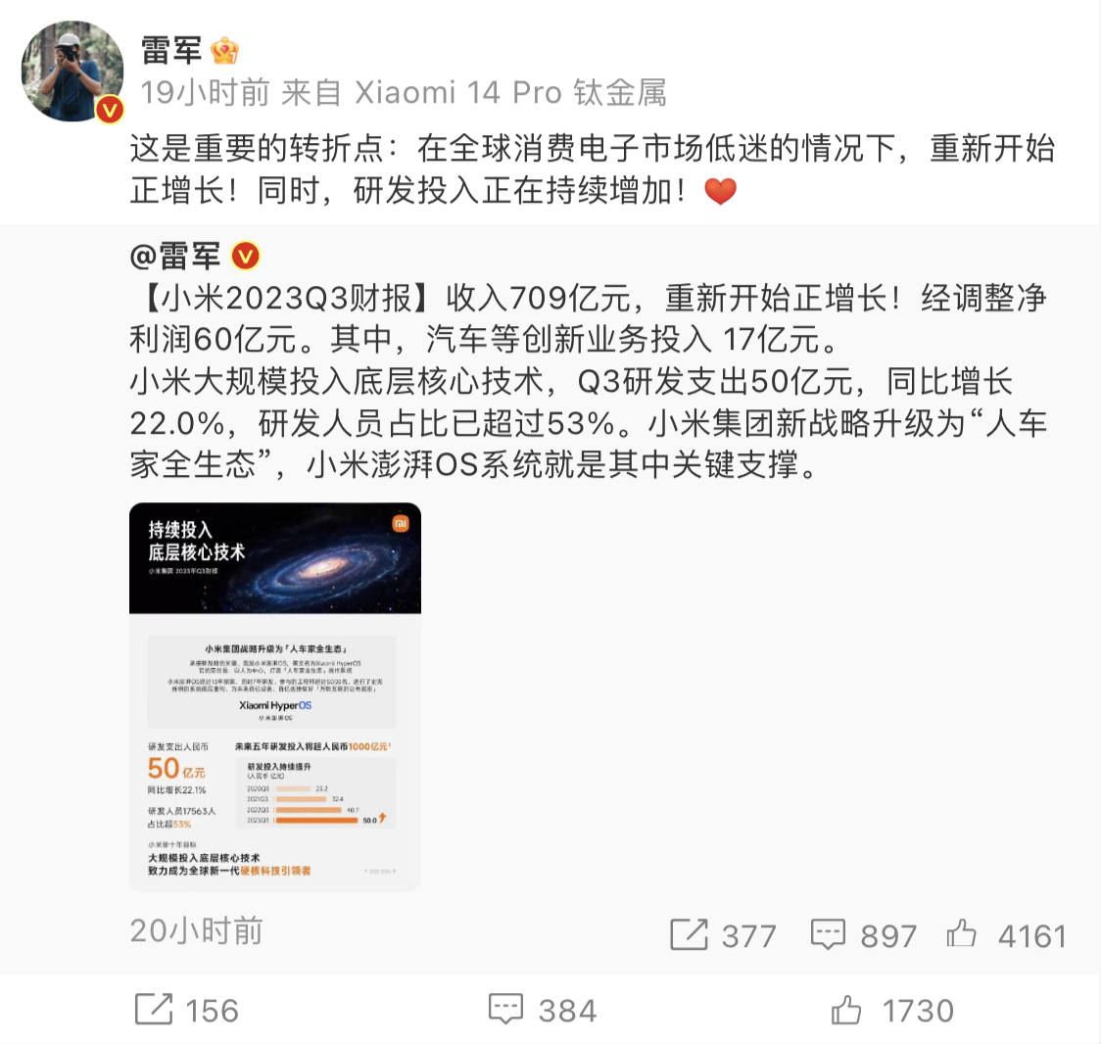1101x1044 pixels.
Task: Open comments via bottom icon showing 384
Action: point(505,1009)
